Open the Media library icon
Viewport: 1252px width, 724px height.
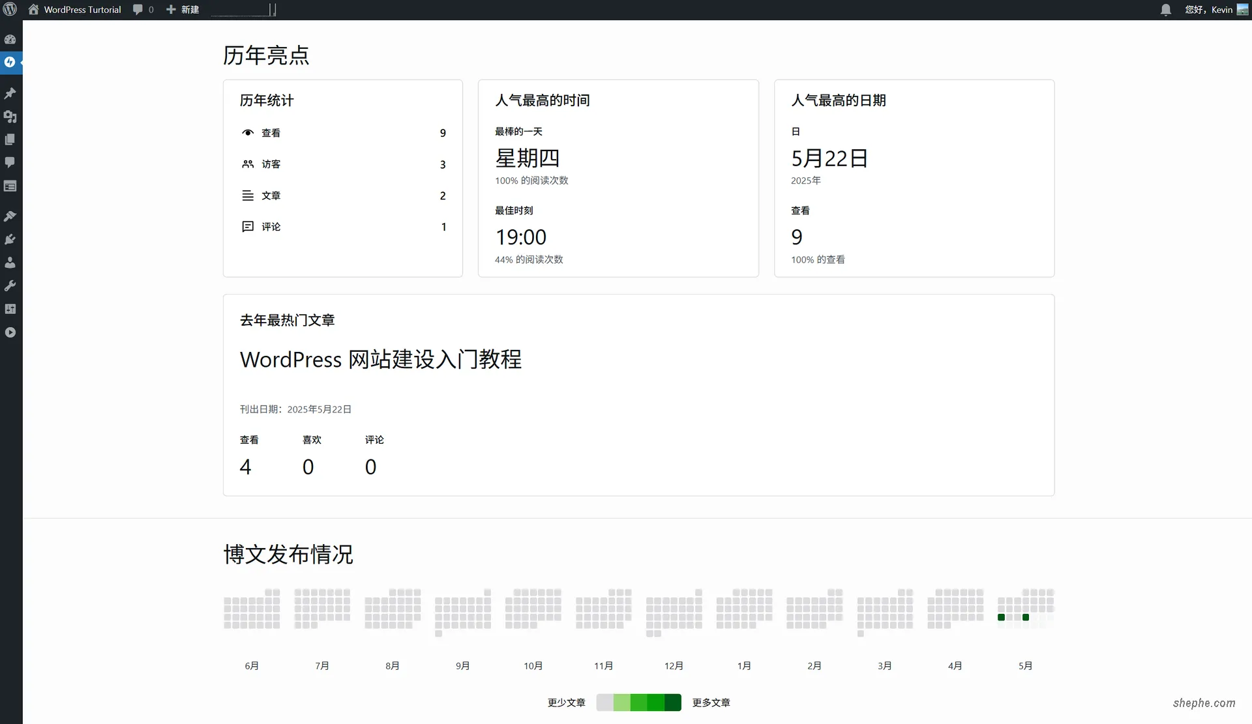coord(10,117)
